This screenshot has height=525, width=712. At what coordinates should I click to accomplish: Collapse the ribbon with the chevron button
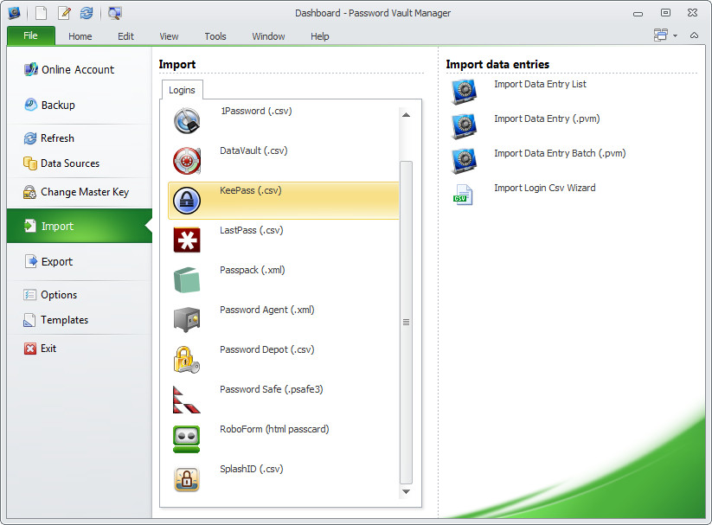pos(695,35)
